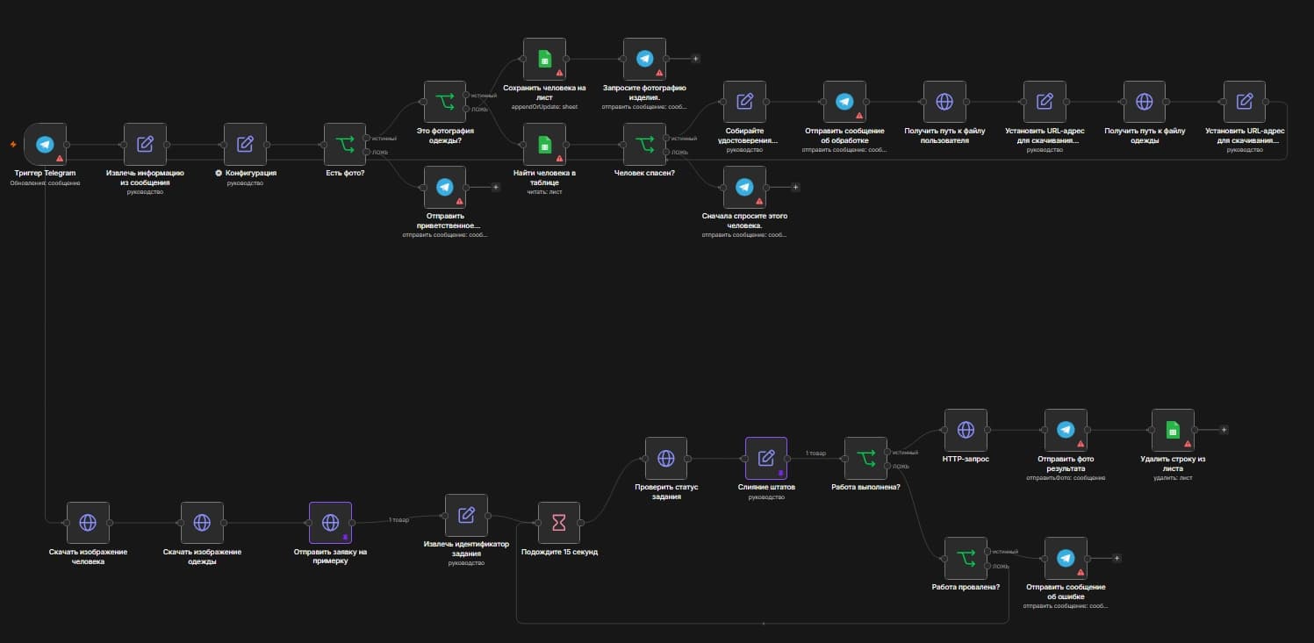Open the Найти человека в таблице node
The width and height of the screenshot is (1314, 643).
pyautogui.click(x=545, y=144)
